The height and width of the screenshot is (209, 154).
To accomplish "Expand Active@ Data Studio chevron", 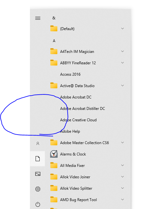I will 123,85.
